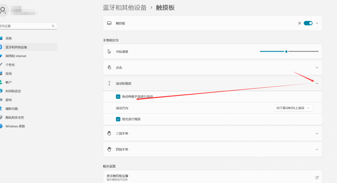Open 时间和语言 in the sidebar

coord(29,91)
